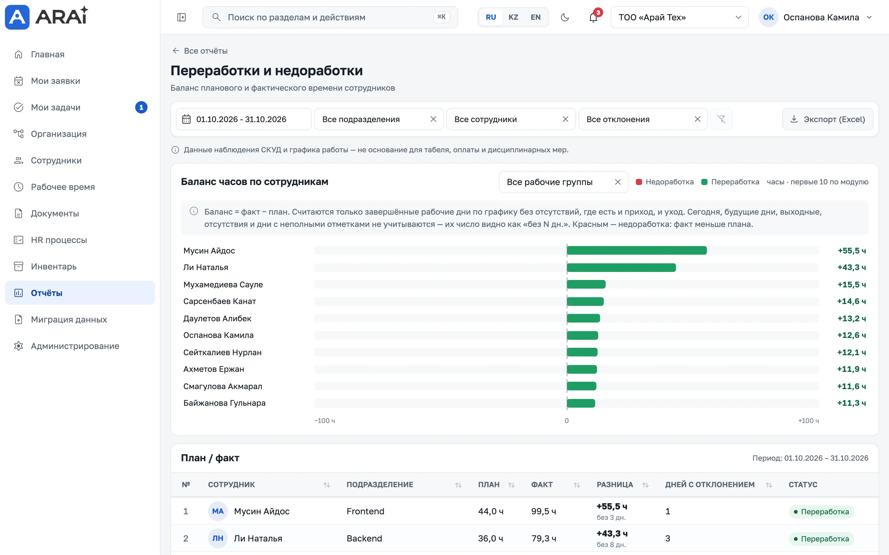Open calendar date range picker
Viewport: 889px width, 555px height.
244,119
